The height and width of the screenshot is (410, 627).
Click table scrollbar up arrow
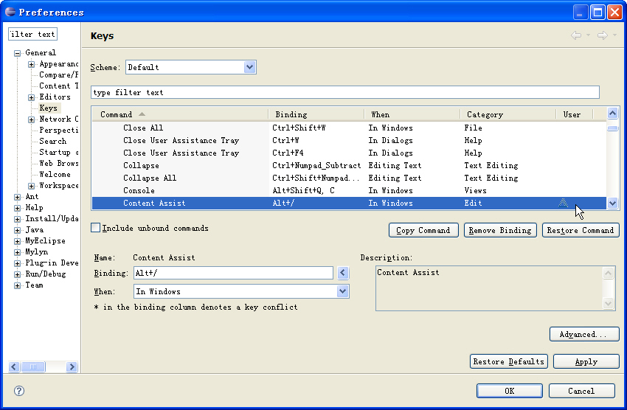(612, 113)
